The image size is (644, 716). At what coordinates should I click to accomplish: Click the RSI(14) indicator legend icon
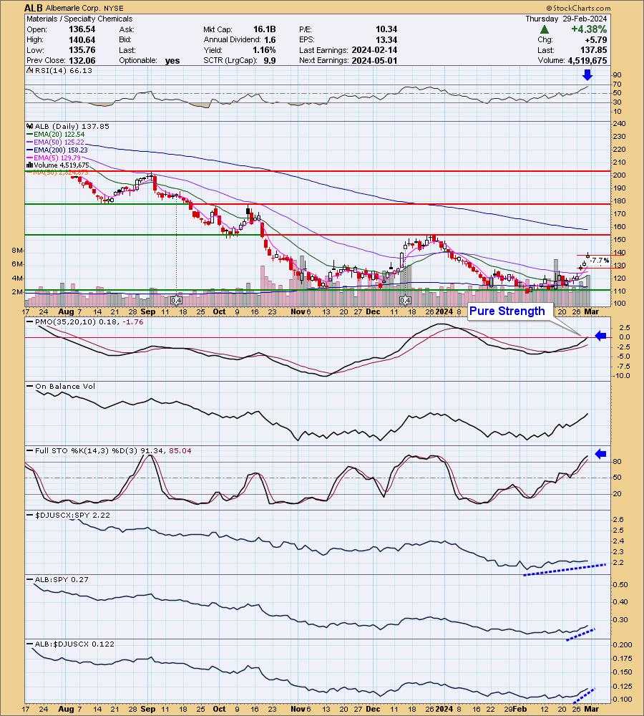[29, 70]
